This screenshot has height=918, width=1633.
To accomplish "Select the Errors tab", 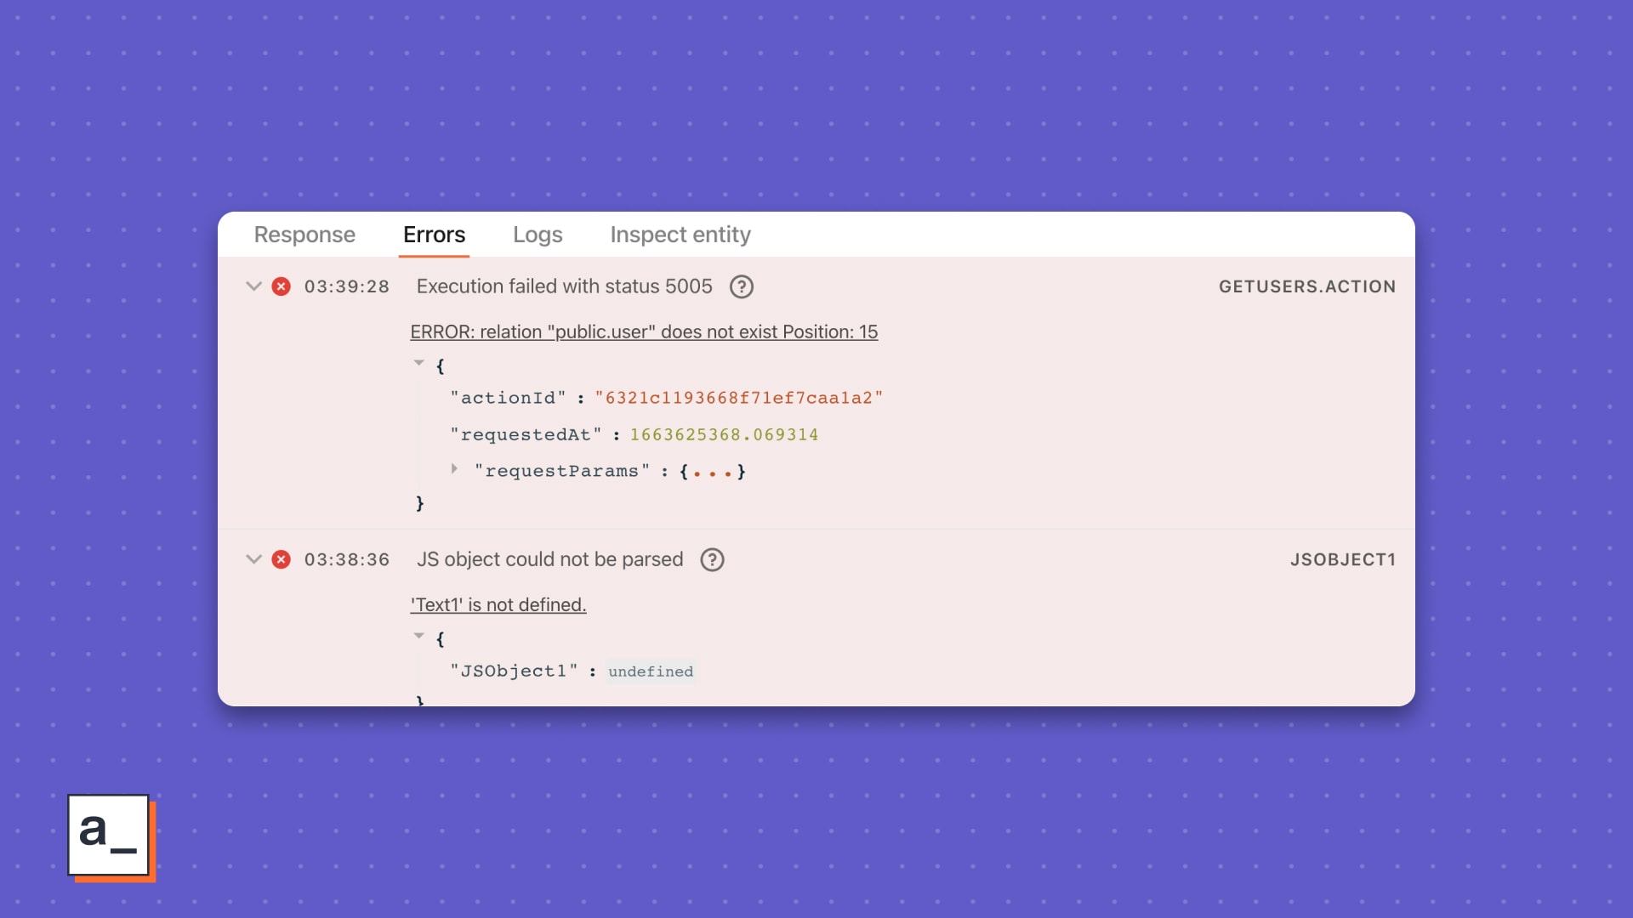I will click(x=434, y=235).
